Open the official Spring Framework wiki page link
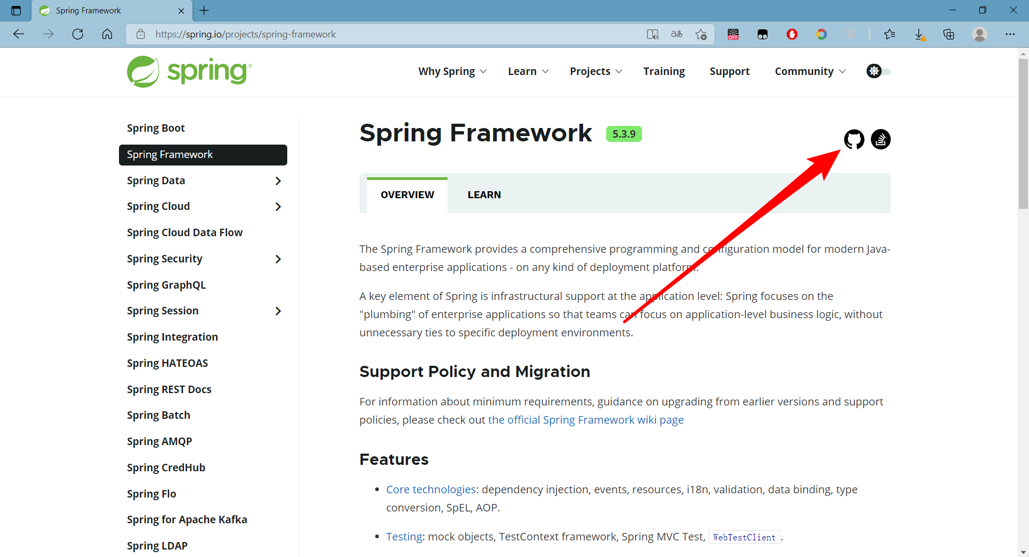This screenshot has width=1029, height=557. [x=586, y=420]
